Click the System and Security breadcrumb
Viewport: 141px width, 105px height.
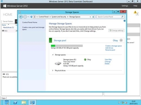59,17
